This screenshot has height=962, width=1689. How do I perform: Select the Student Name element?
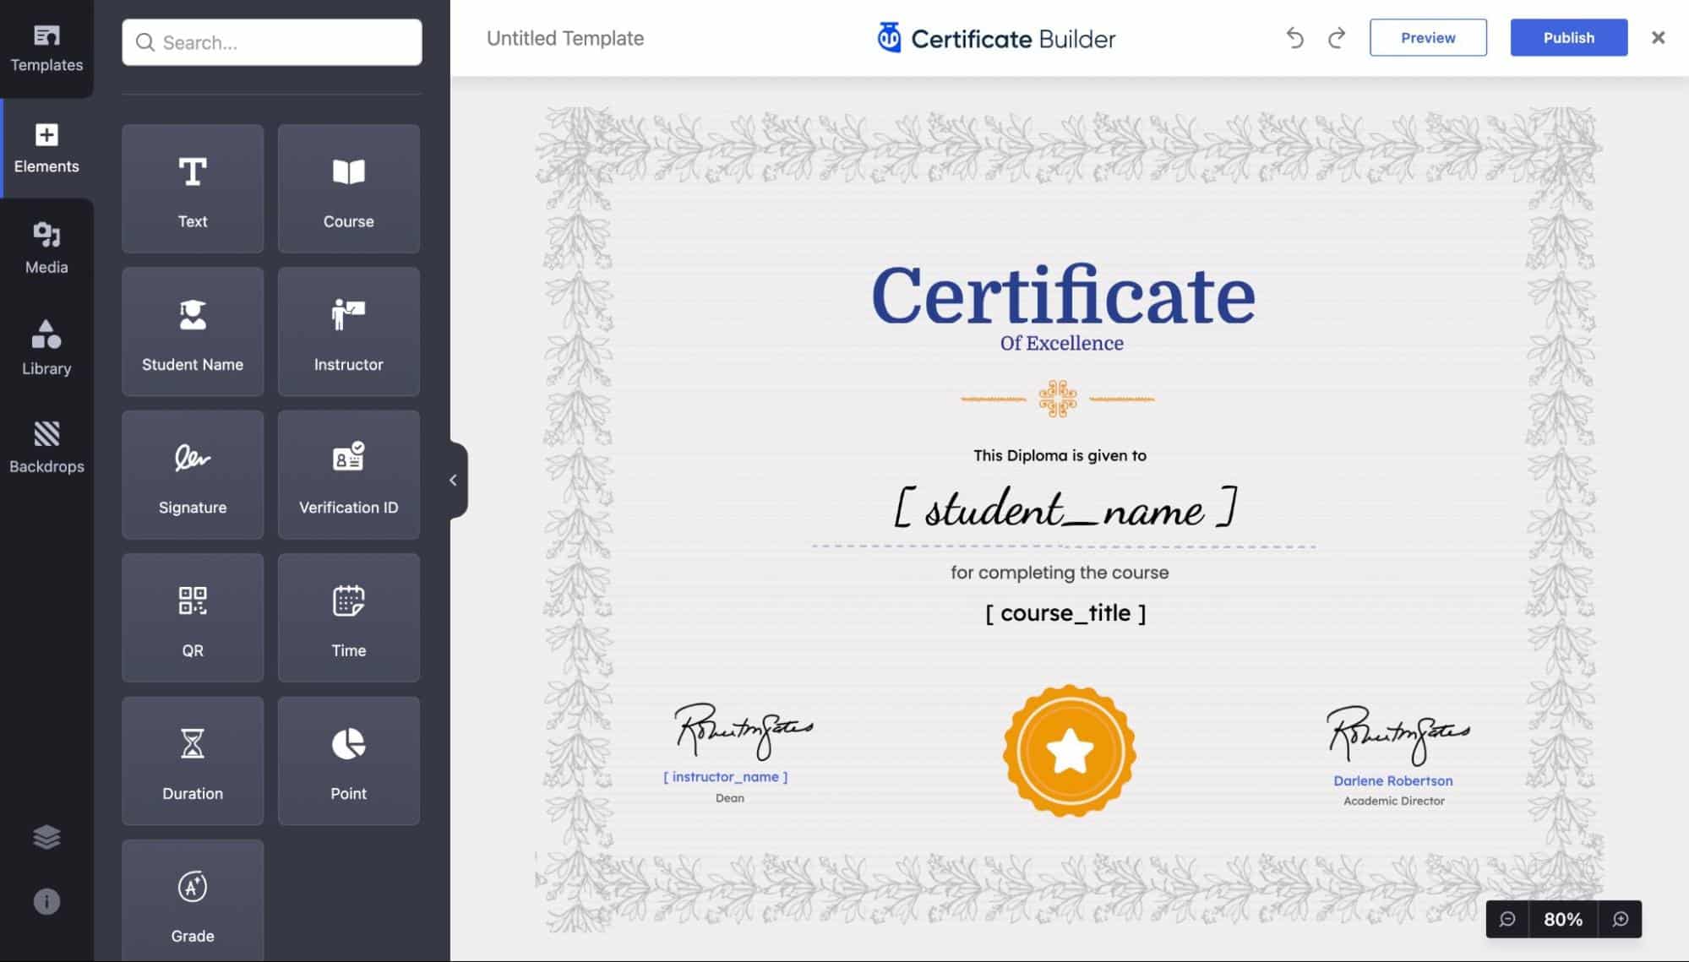click(192, 330)
